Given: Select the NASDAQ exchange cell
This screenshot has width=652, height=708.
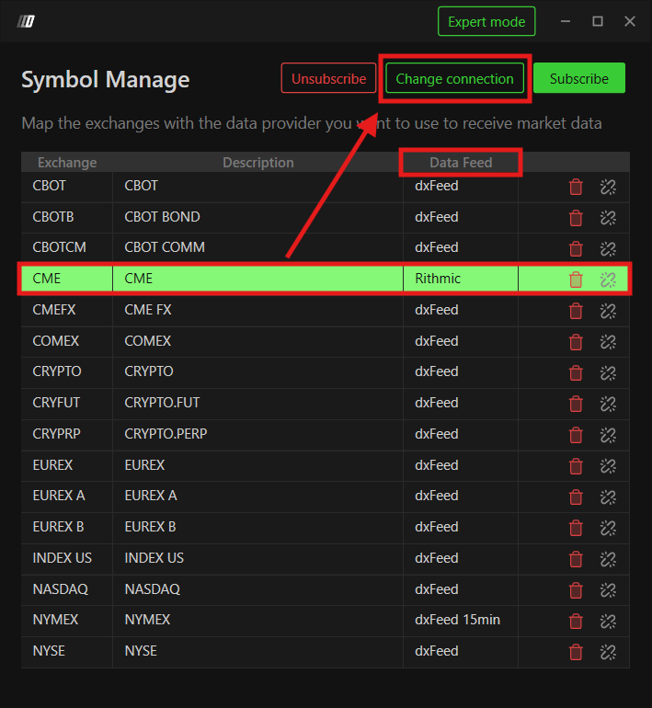Looking at the screenshot, I should [x=67, y=589].
